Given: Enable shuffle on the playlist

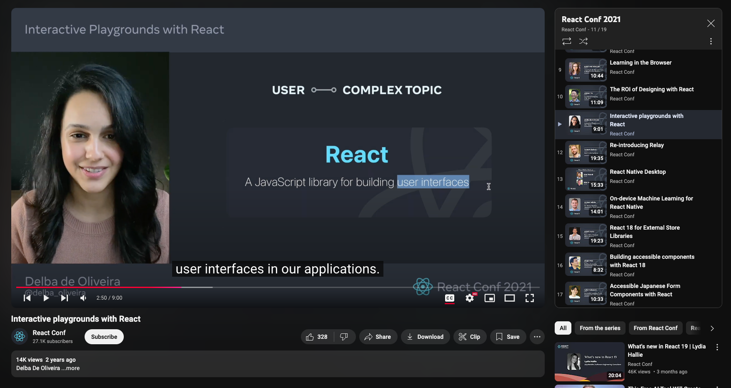Looking at the screenshot, I should [x=583, y=41].
